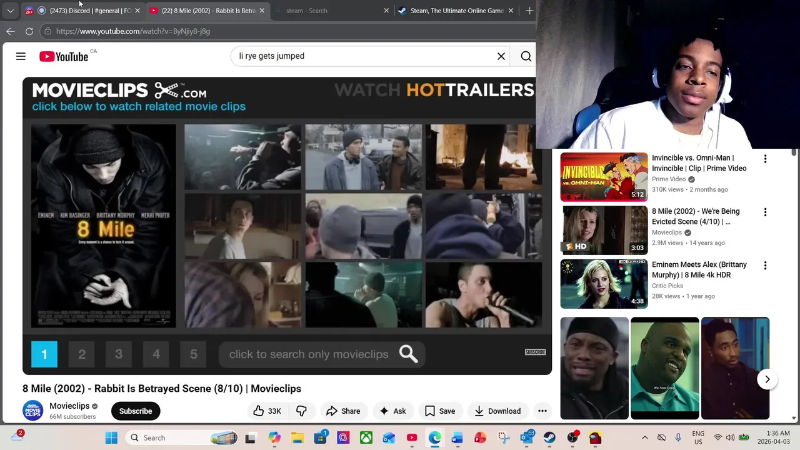Click the Critic Picks channel name
The width and height of the screenshot is (800, 450).
[x=668, y=286]
